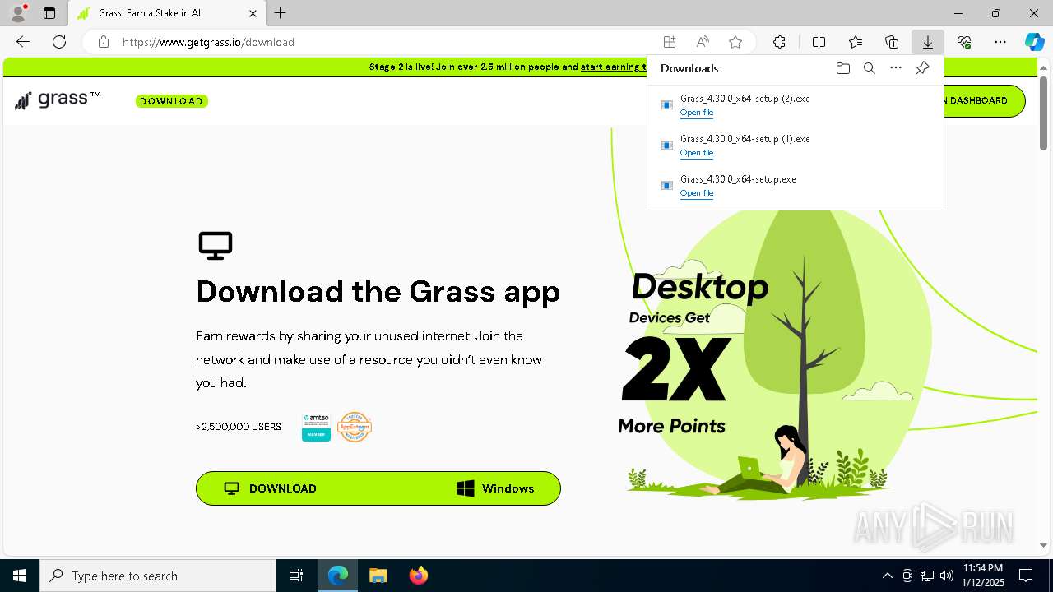Start Read aloud from address bar
1053x592 pixels.
pos(703,42)
